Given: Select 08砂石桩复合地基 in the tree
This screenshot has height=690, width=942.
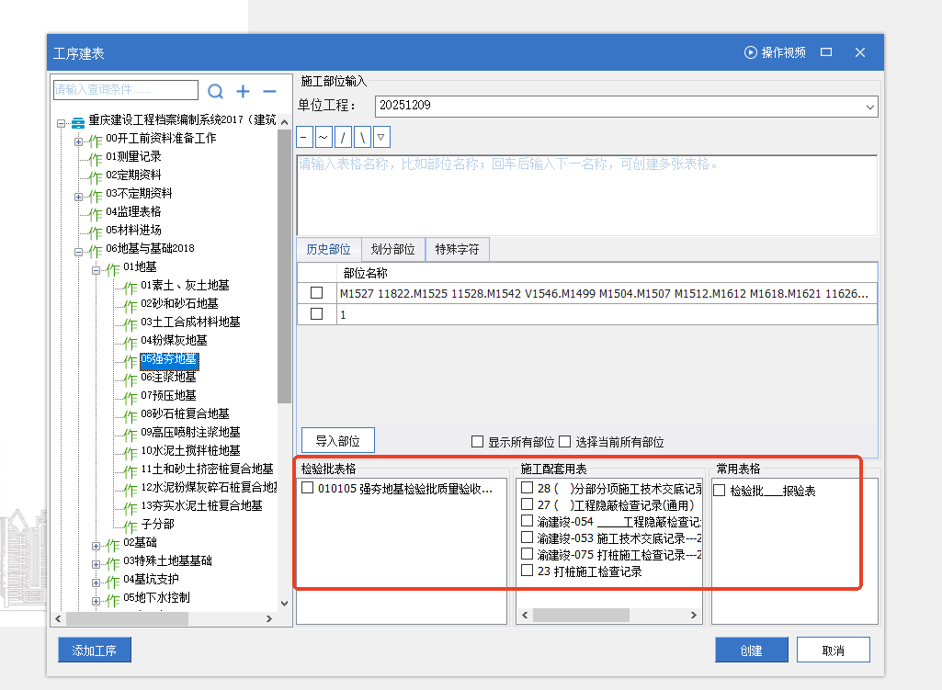Looking at the screenshot, I should [185, 414].
